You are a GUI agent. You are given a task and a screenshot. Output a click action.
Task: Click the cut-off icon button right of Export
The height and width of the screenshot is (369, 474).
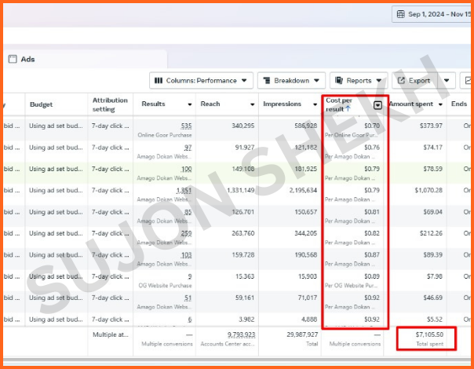[468, 80]
